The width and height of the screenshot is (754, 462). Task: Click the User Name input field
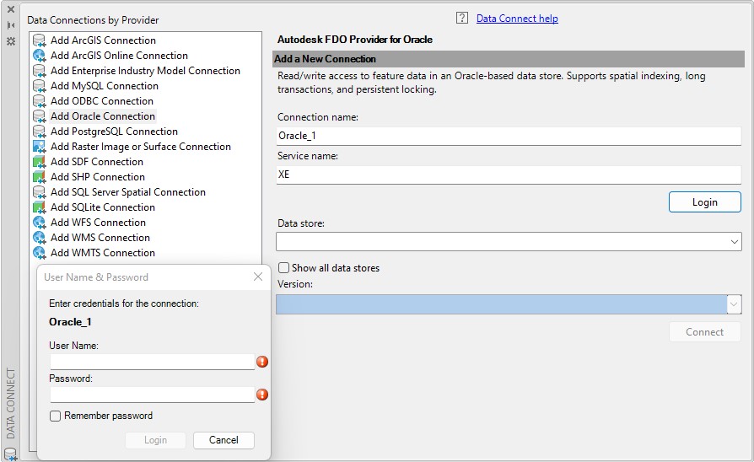pos(152,362)
